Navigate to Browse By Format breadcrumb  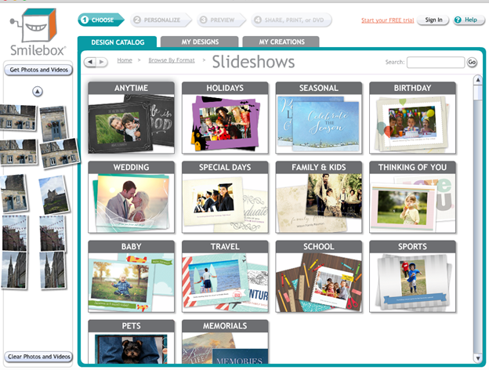tap(171, 60)
